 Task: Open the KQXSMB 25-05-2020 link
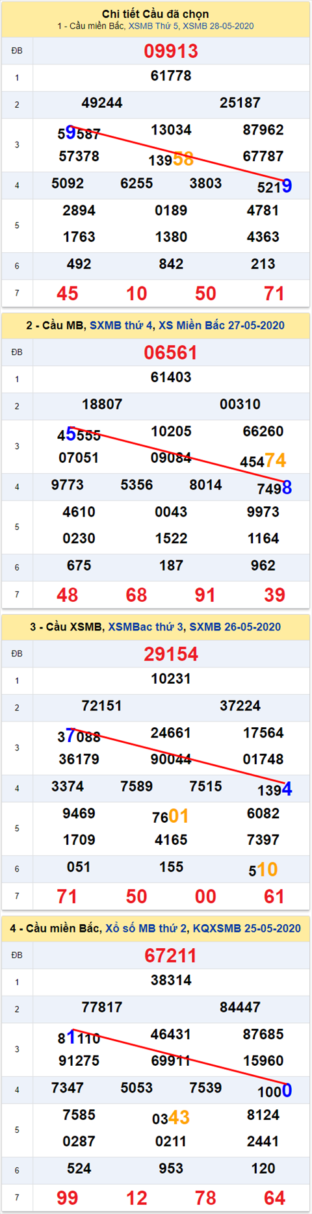pyautogui.click(x=247, y=928)
